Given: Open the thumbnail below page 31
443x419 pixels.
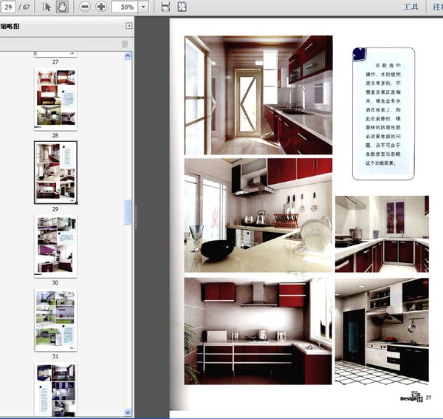Looking at the screenshot, I should (55, 389).
